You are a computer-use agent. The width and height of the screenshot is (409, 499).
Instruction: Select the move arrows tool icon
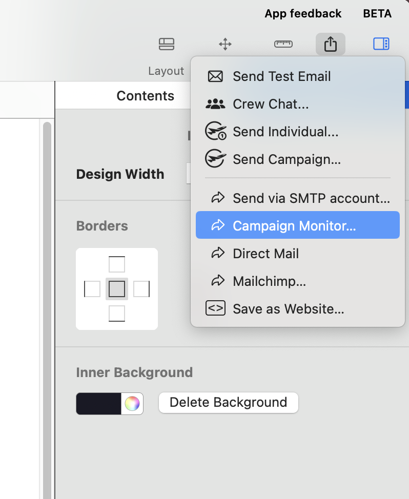[x=225, y=44]
